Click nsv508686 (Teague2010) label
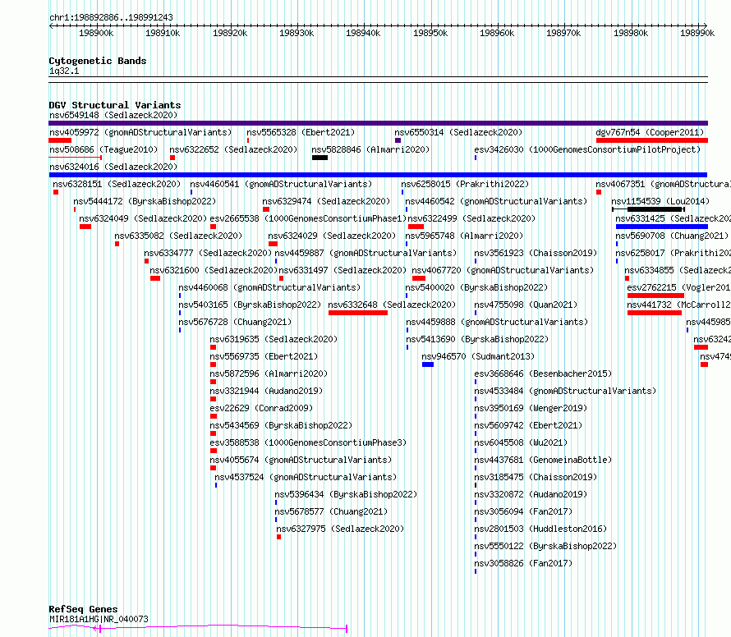The width and height of the screenshot is (731, 637). 103,149
